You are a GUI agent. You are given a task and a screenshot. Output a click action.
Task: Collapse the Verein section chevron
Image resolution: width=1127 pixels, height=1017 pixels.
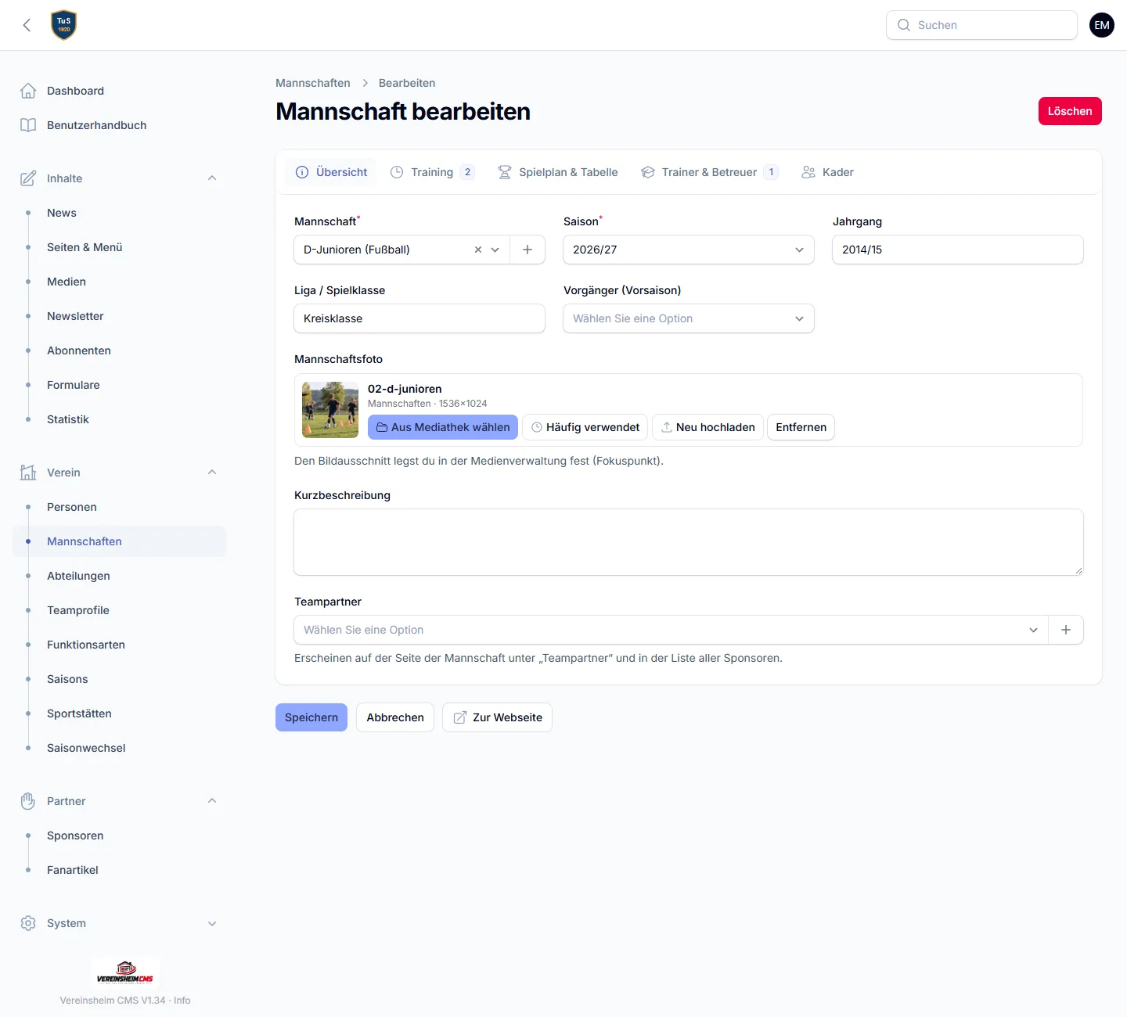click(212, 473)
